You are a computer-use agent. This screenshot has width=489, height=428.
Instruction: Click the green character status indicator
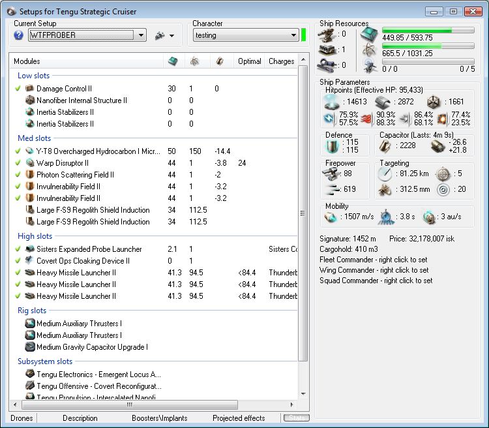coord(303,35)
